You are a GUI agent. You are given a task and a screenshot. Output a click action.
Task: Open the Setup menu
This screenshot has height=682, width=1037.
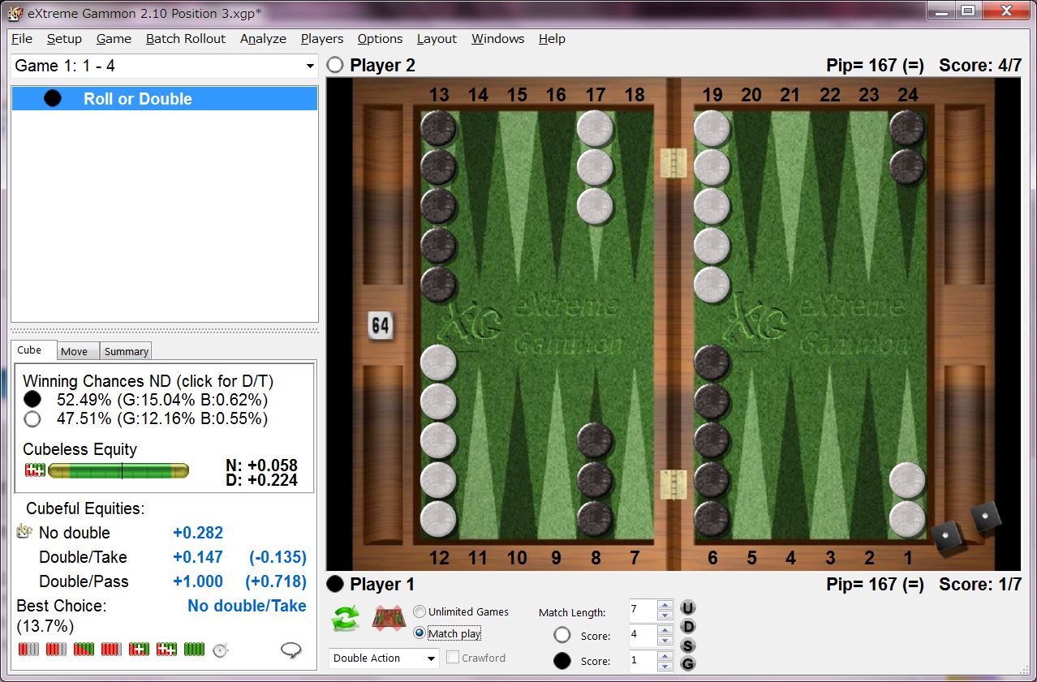click(x=64, y=38)
